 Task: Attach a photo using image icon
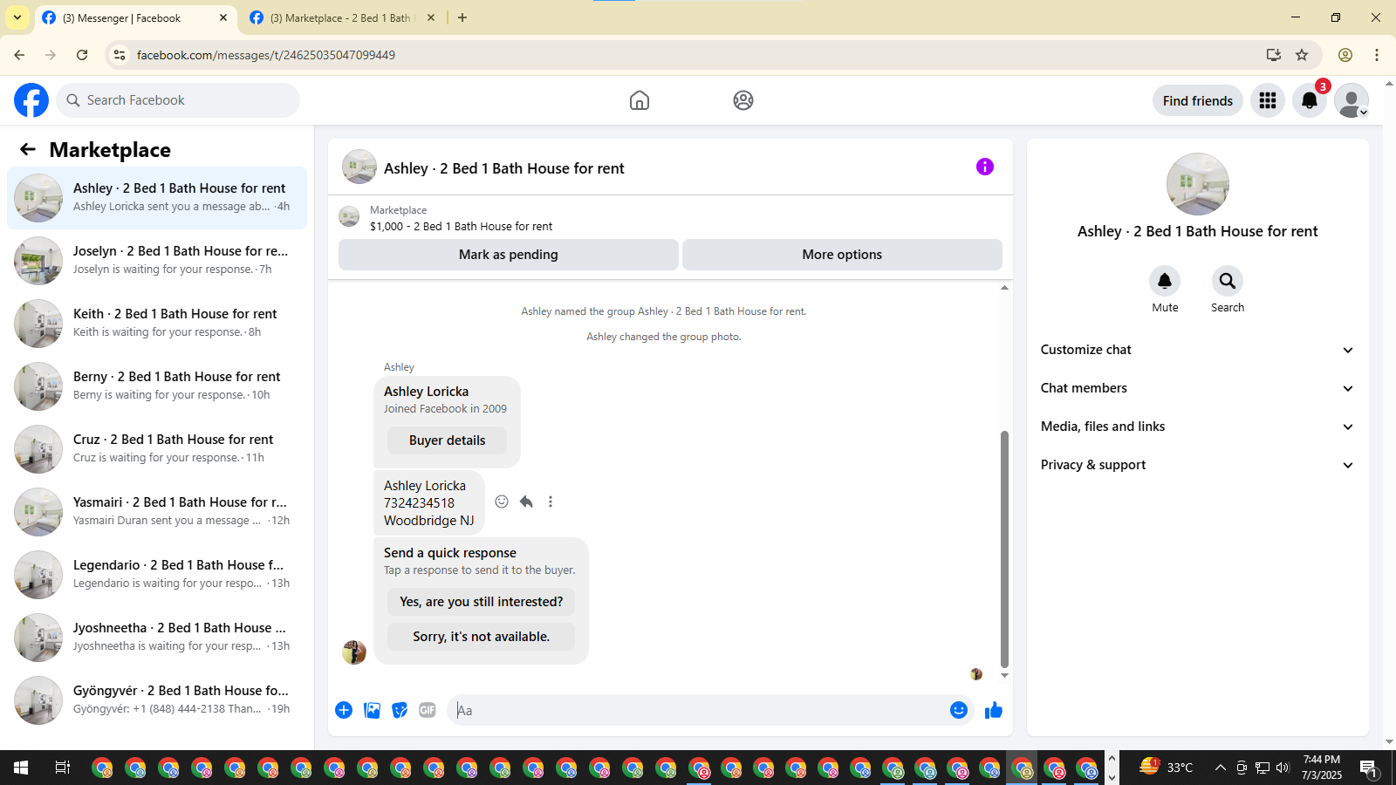[x=372, y=710]
